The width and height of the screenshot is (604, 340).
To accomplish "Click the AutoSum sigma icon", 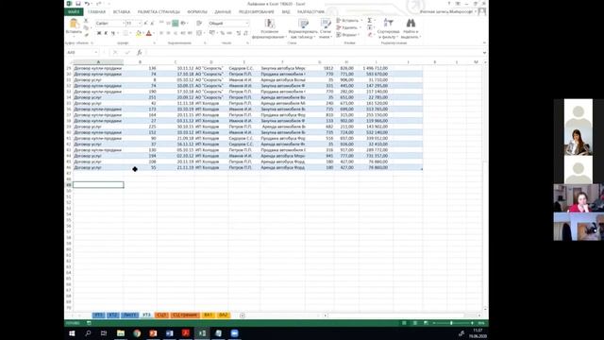I will (x=370, y=21).
